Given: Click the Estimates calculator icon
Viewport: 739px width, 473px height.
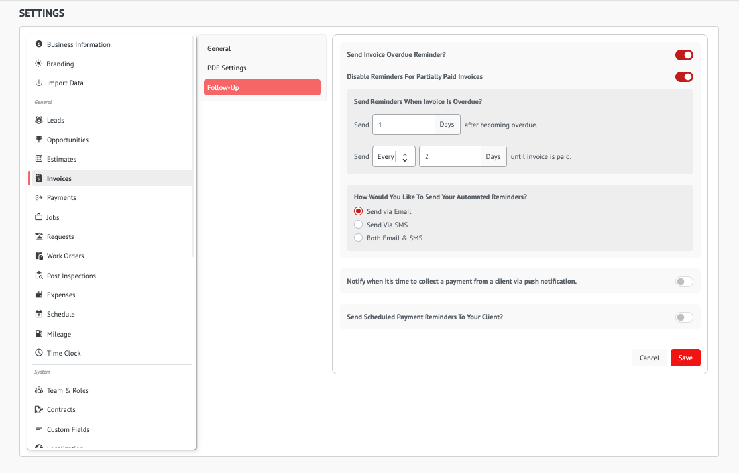Looking at the screenshot, I should [x=39, y=159].
